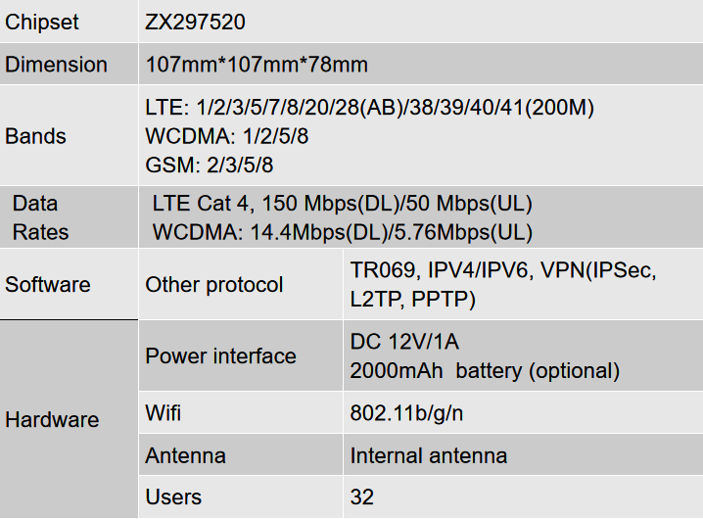Viewport: 703px width, 519px height.
Task: Click the Software category cell
Action: click(70, 284)
